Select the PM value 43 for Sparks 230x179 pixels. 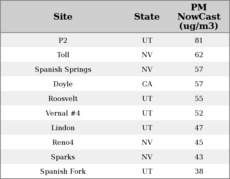pyautogui.click(x=199, y=157)
